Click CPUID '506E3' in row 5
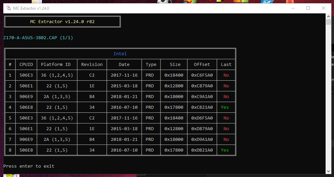The height and width of the screenshot is (177, 334). pos(26,118)
